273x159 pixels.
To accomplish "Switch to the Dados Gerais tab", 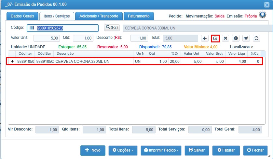I will pos(22,16).
